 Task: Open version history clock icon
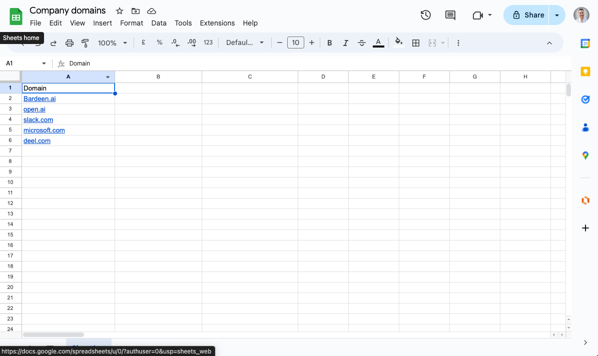click(x=426, y=15)
